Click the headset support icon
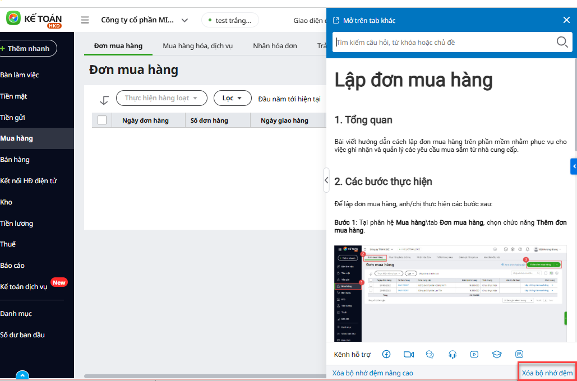 point(452,354)
